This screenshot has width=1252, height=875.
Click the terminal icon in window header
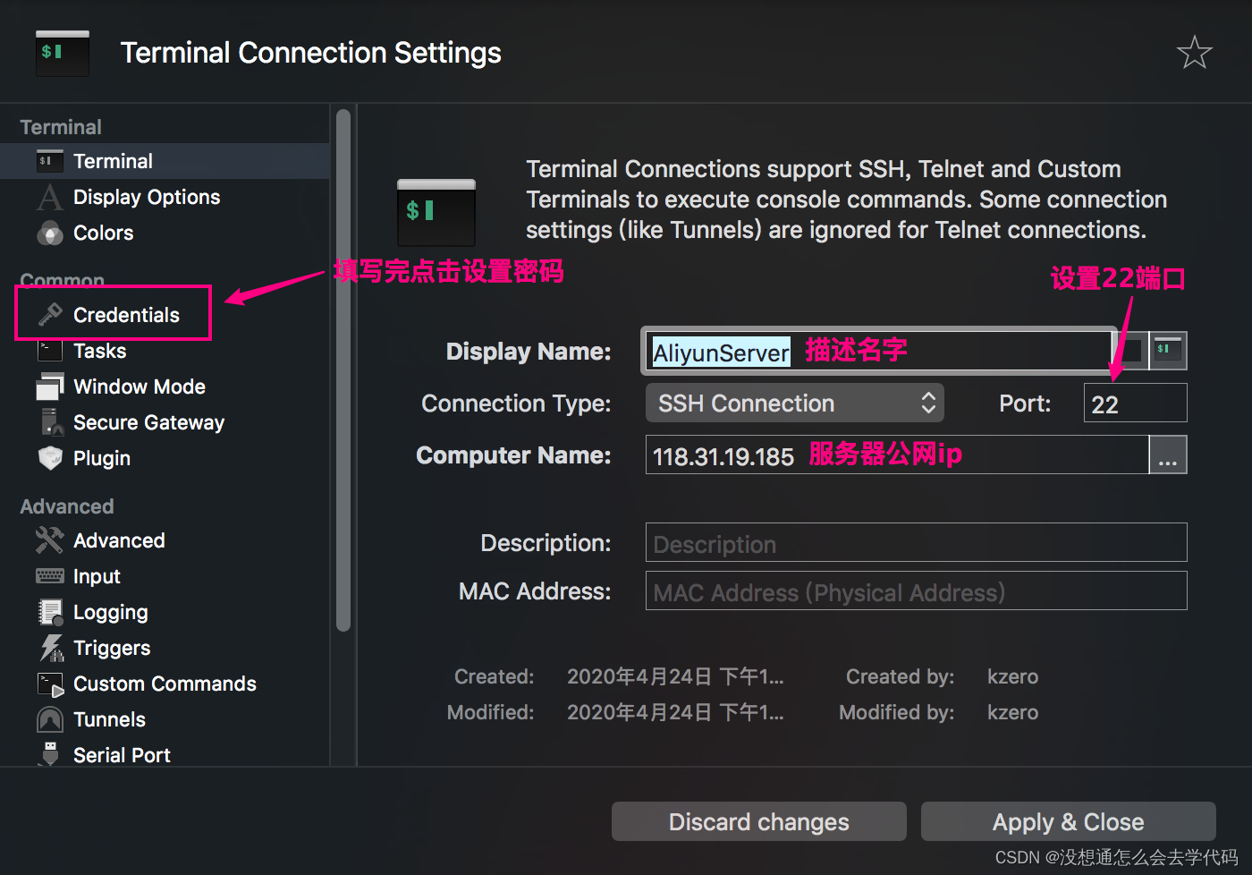point(63,53)
